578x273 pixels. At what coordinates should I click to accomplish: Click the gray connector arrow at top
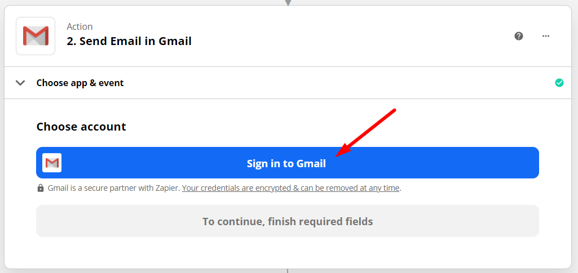(x=288, y=3)
